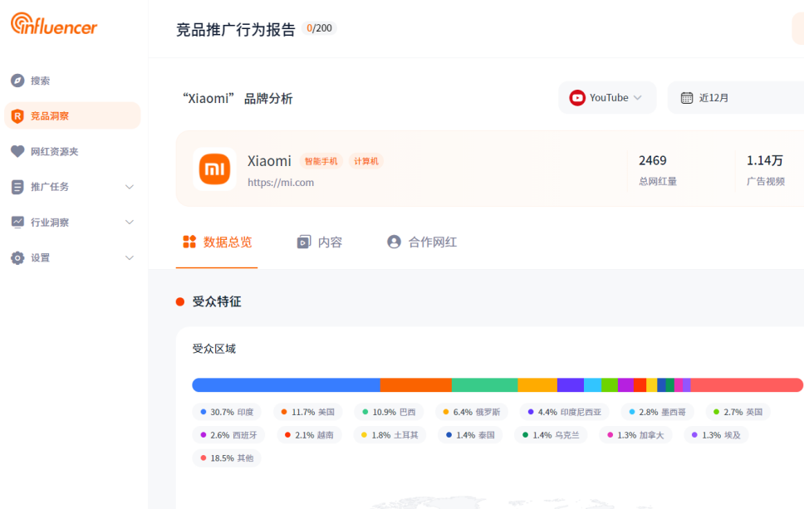The width and height of the screenshot is (804, 509).
Task: Toggle the 2.6% 西班牙 legend item
Action: coord(228,434)
